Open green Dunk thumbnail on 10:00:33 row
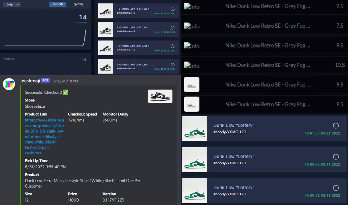The height and width of the screenshot is (205, 348). tap(195, 159)
